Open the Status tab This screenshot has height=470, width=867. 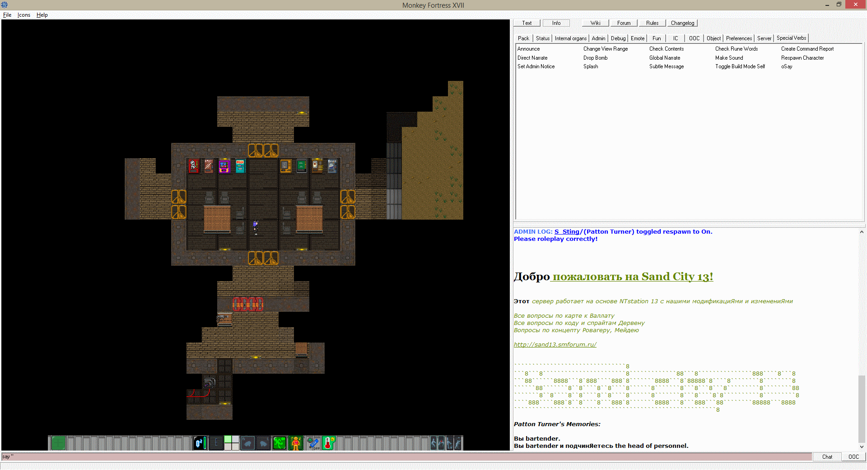click(543, 38)
